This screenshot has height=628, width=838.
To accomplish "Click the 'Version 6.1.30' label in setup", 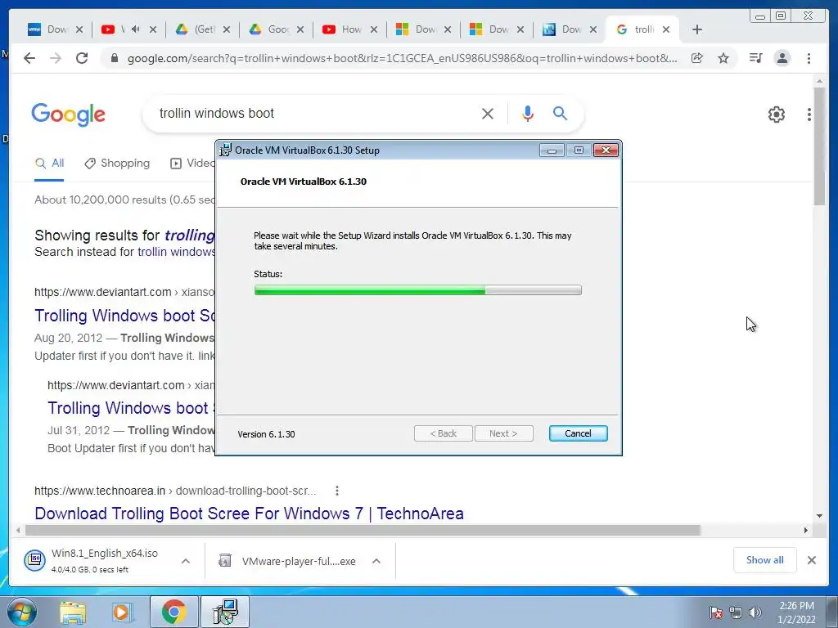I will pos(266,434).
